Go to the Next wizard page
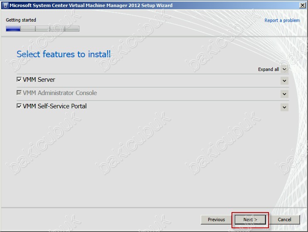This screenshot has width=308, height=232. tap(250, 220)
